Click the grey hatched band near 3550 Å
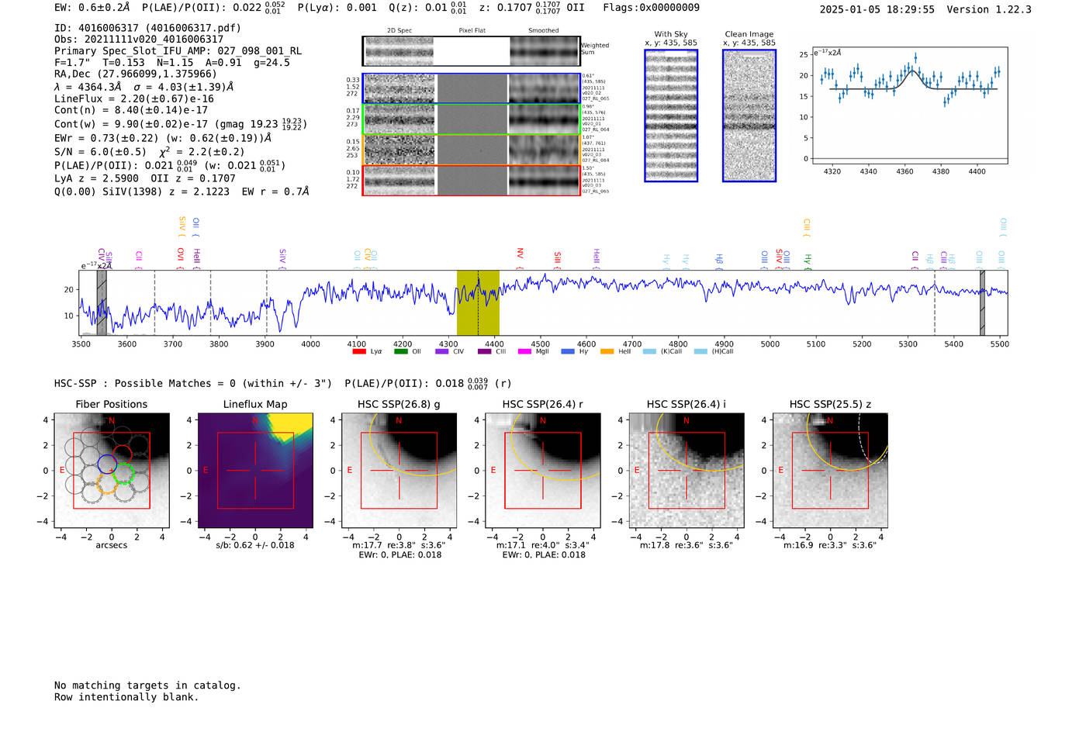The image size is (1086, 739). [102, 303]
